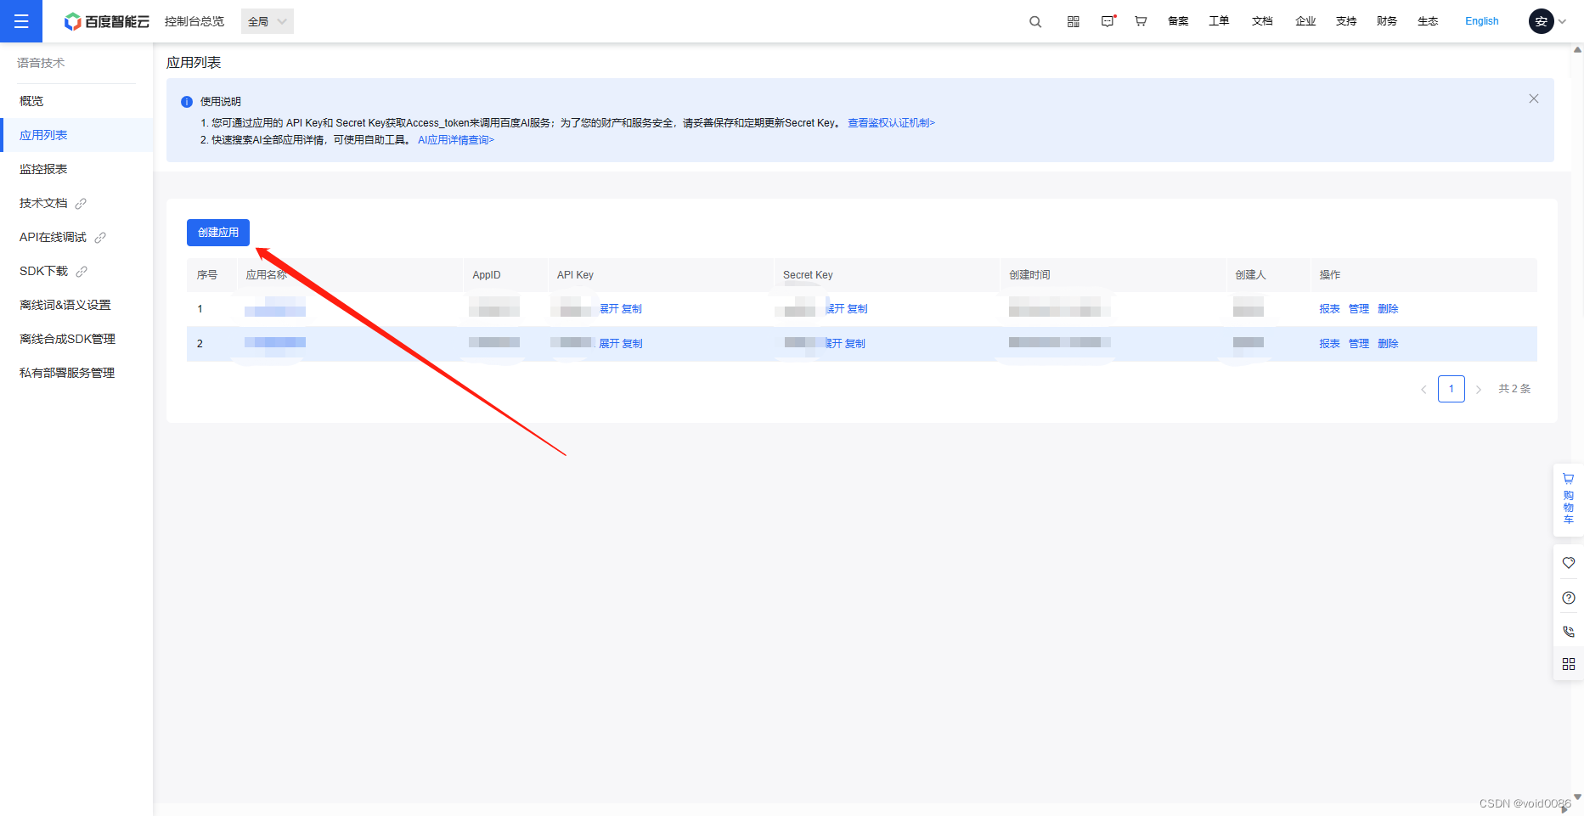Click the 创建时间 column header
The height and width of the screenshot is (816, 1584).
pos(1029,275)
